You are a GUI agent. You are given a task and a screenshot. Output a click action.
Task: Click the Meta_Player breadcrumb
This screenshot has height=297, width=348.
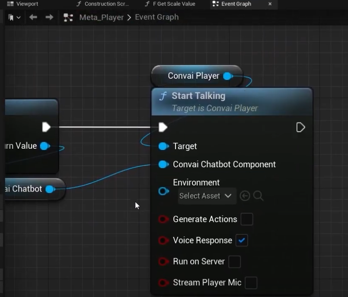coord(102,17)
